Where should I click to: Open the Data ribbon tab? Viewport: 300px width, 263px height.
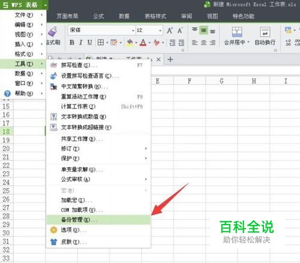(x=124, y=16)
